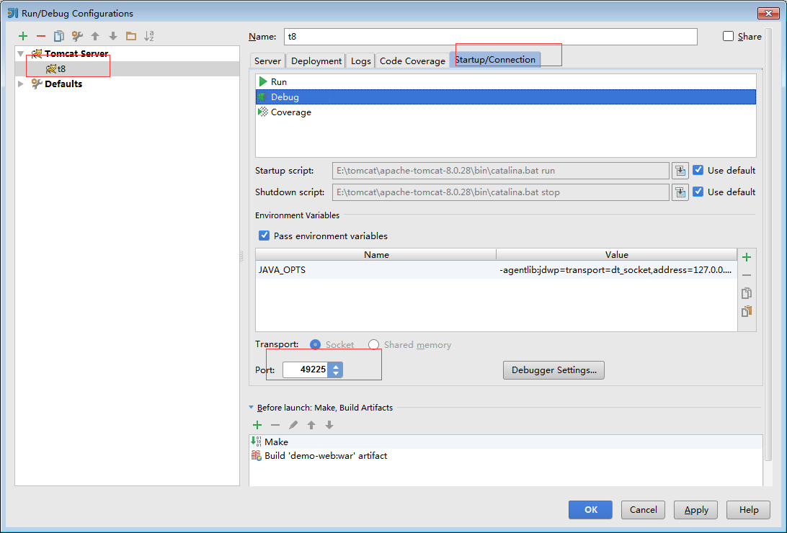
Task: Collapse the Before launch section
Action: tap(251, 408)
